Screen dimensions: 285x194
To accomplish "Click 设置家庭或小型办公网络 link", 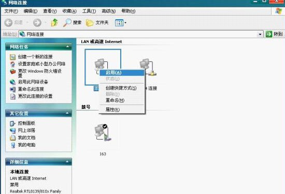I will (x=41, y=64).
